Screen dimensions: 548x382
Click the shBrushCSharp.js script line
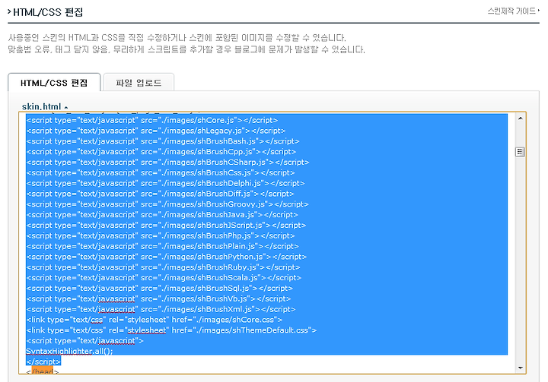tap(167, 163)
